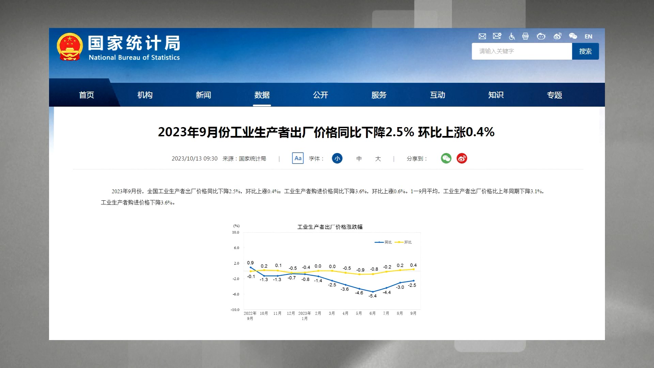Open the header WeChat icon
The image size is (654, 368).
[573, 36]
